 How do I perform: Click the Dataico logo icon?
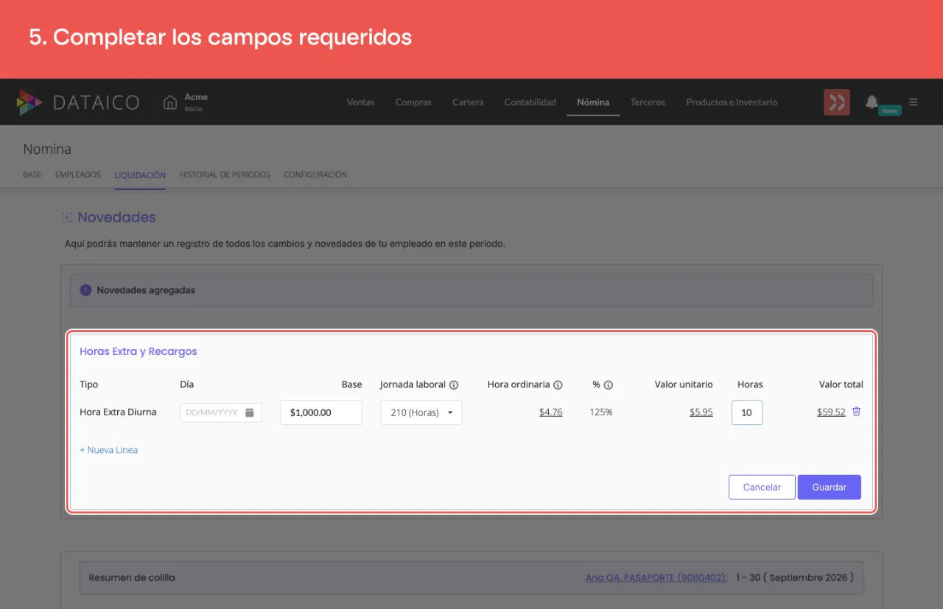click(x=29, y=102)
